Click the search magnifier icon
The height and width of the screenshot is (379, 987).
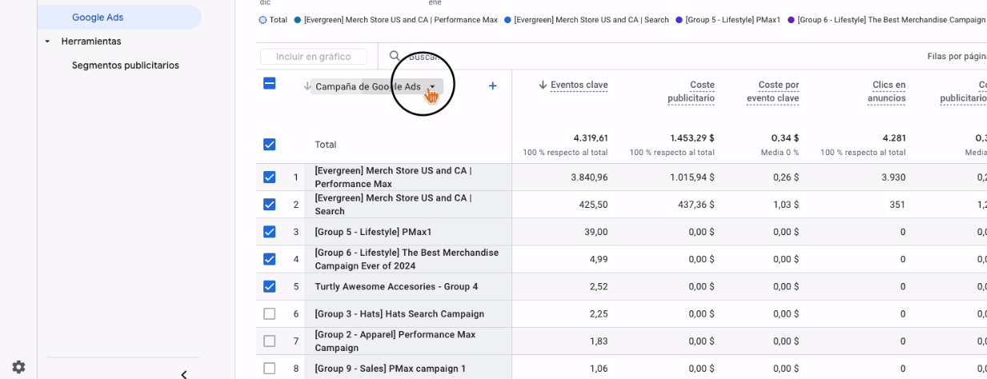[x=395, y=56]
